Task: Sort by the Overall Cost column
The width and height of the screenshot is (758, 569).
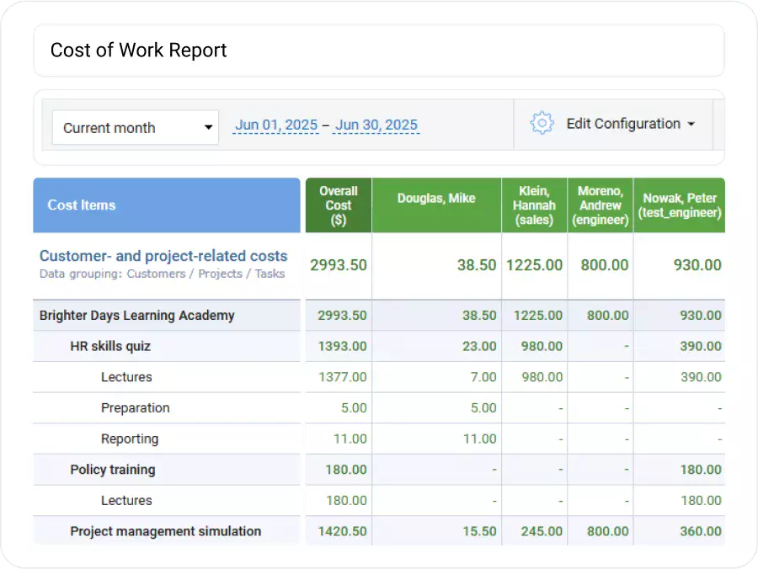Action: [x=338, y=205]
